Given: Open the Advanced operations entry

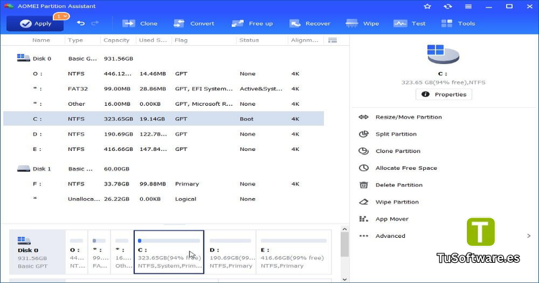Looking at the screenshot, I should pos(382,236).
